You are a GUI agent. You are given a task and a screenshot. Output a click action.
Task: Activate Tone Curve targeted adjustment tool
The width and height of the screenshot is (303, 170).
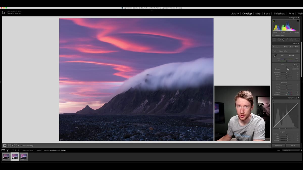pyautogui.click(x=274, y=101)
